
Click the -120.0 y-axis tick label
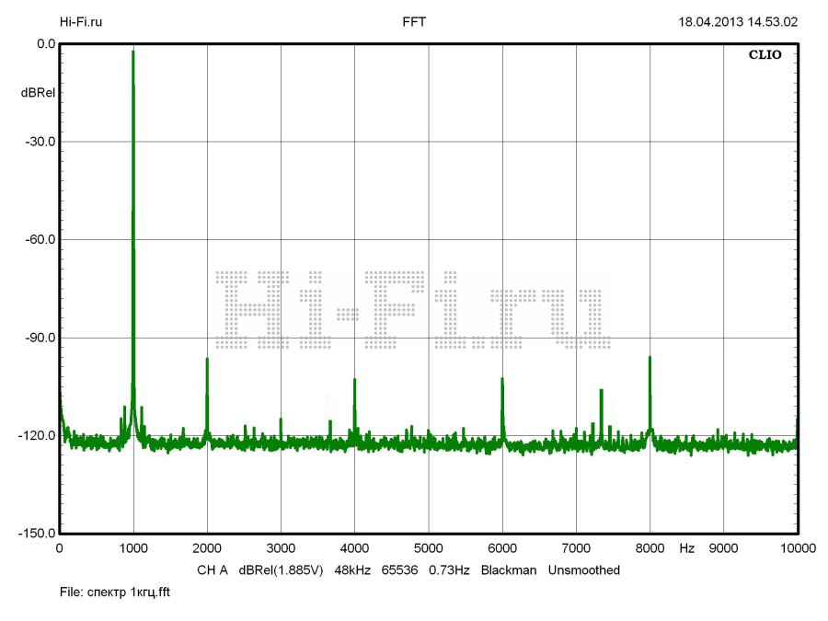coord(34,436)
